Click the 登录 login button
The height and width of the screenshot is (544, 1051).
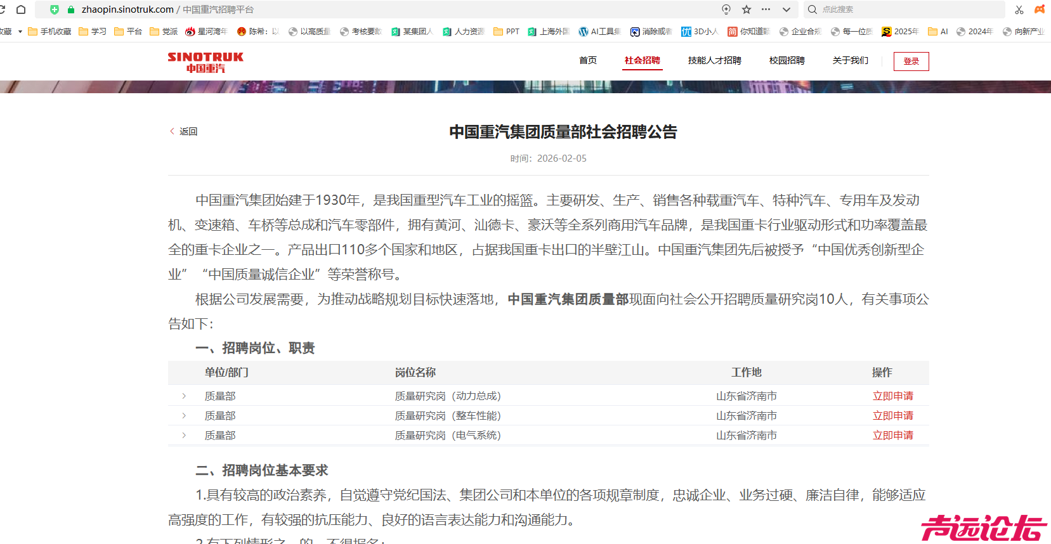click(x=911, y=61)
